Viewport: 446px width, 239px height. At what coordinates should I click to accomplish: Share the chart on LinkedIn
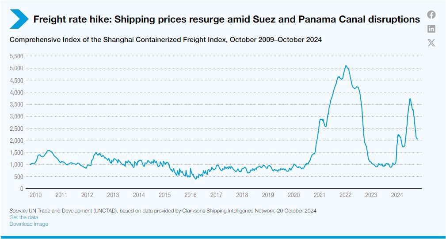(431, 29)
